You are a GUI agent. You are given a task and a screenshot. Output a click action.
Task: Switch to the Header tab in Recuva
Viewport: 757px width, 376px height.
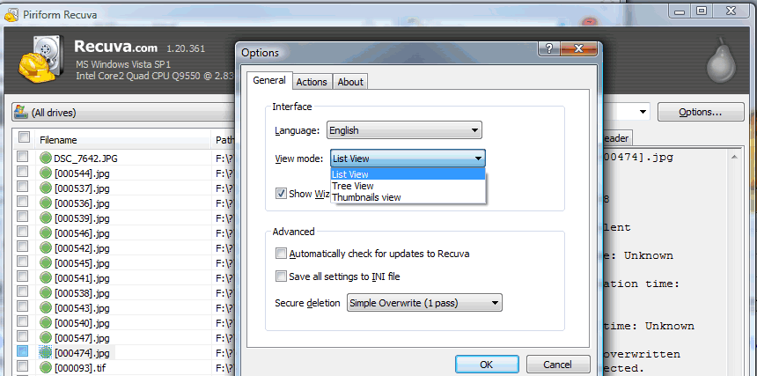point(616,138)
